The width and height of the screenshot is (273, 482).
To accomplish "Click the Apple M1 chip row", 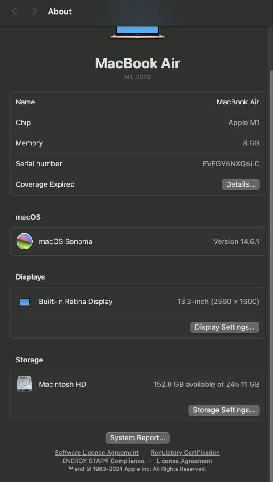I will (136, 123).
